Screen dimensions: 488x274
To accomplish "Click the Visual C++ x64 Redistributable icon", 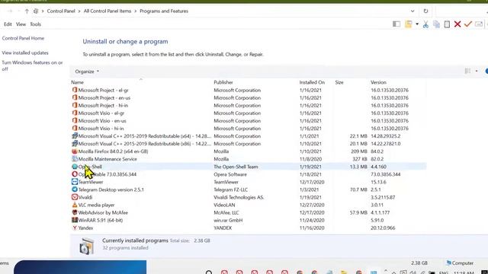I will (x=75, y=135).
